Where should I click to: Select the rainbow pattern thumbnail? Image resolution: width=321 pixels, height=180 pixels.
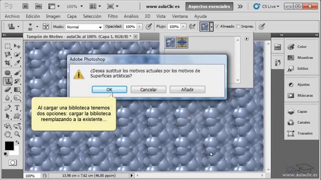pos(182,42)
